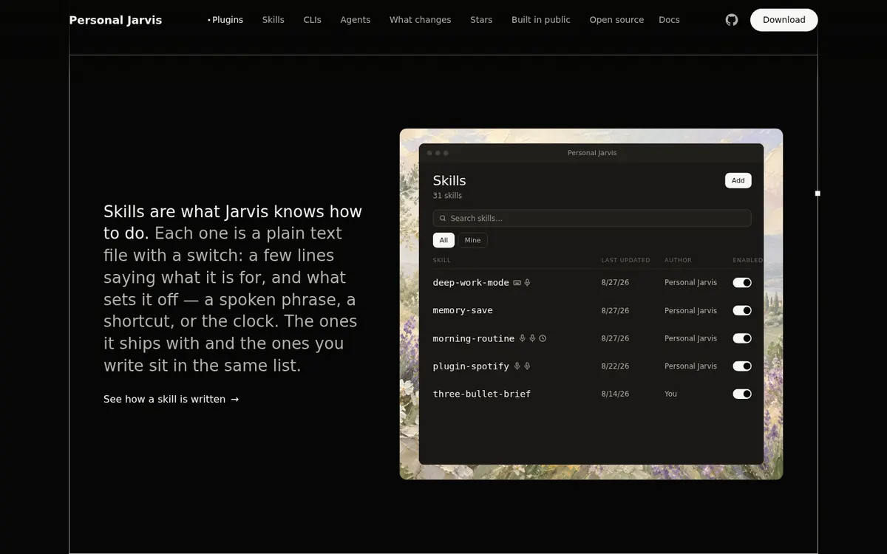This screenshot has width=887, height=554.
Task: Select the deep-work-mode skill name
Action: coord(471,283)
